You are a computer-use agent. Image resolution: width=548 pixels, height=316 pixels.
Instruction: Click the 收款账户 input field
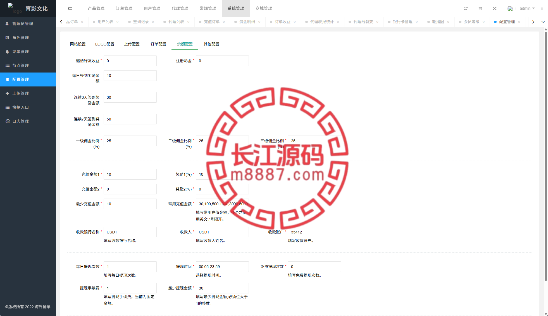(x=314, y=232)
